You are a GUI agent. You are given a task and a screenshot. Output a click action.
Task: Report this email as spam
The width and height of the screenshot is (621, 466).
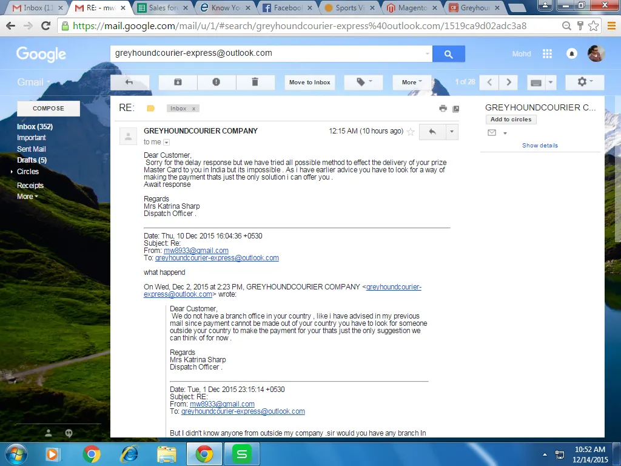pyautogui.click(x=217, y=82)
